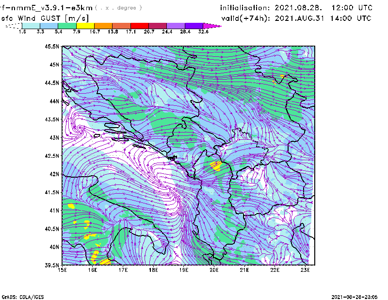This screenshot has width=388, height=300.
Task: Click the 41.5N latitude label
Action: [x=52, y=192]
